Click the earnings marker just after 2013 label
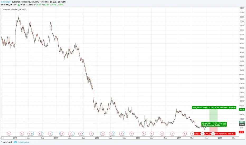 click(22, 134)
